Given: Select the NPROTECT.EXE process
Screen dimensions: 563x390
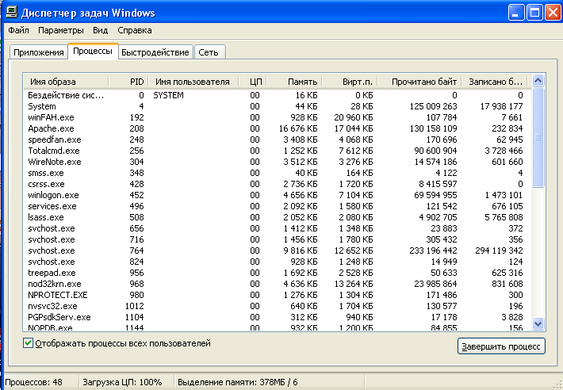Looking at the screenshot, I should (275, 296).
